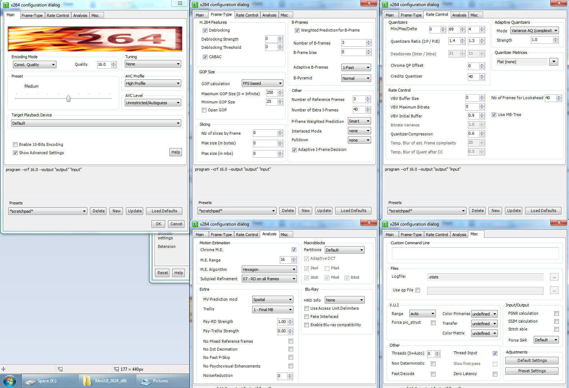Increase the Quality value with the spinner
This screenshot has width=569, height=388.
pyautogui.click(x=114, y=63)
